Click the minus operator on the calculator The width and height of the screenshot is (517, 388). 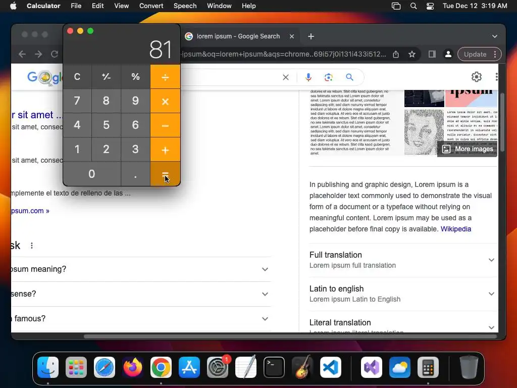[165, 125]
